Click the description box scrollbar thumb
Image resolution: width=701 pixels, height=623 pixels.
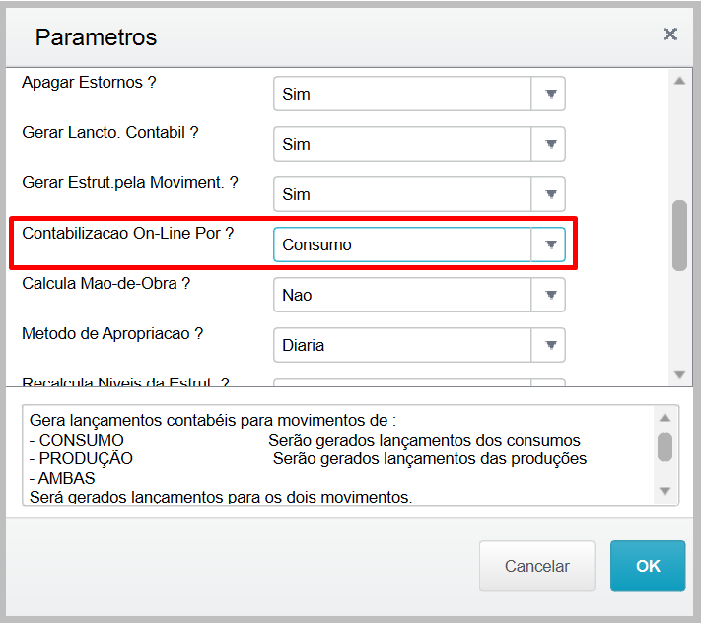tap(666, 447)
